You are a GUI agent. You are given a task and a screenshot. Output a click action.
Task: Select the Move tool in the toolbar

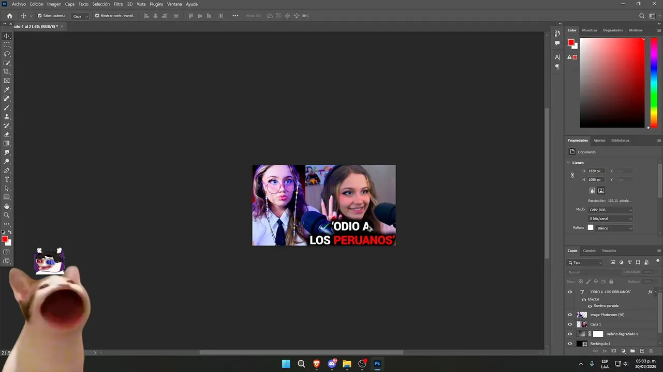(7, 36)
